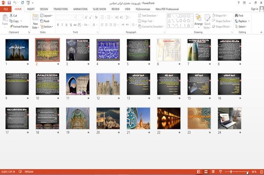Click the Find binoculars command

pos(239,16)
